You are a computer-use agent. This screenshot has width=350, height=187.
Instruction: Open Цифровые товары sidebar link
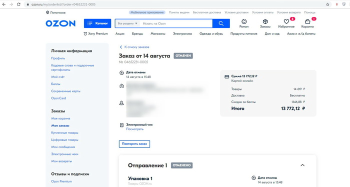click(x=64, y=140)
